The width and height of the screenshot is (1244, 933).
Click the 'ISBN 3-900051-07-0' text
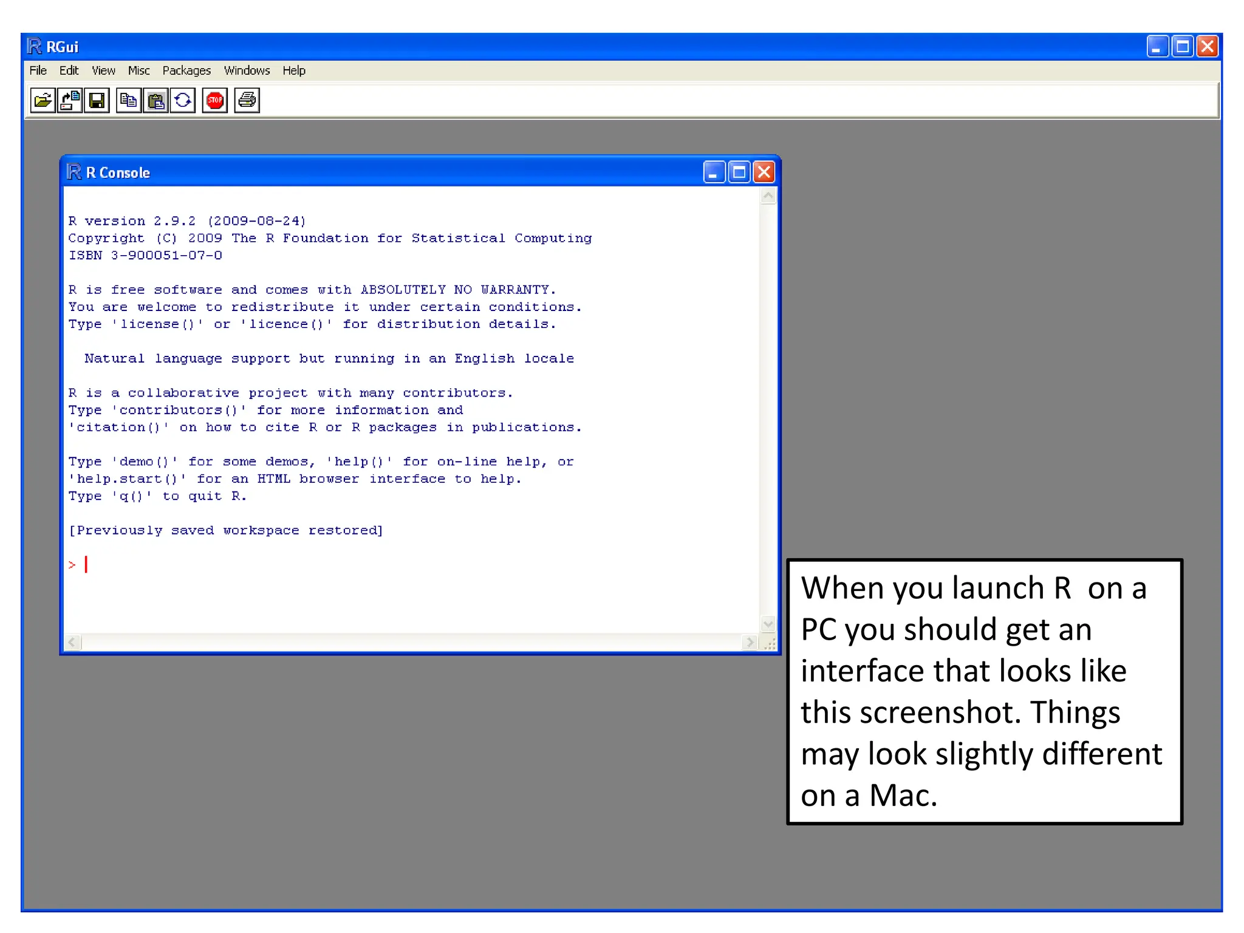click(x=145, y=255)
